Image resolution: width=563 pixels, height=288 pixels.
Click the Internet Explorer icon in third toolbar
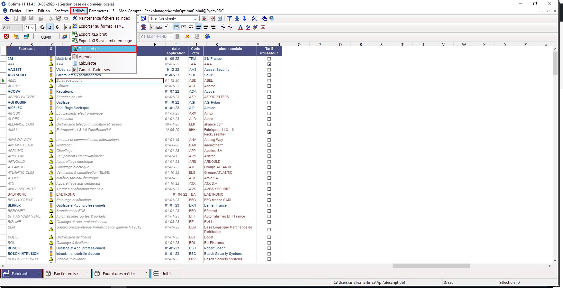point(207,37)
